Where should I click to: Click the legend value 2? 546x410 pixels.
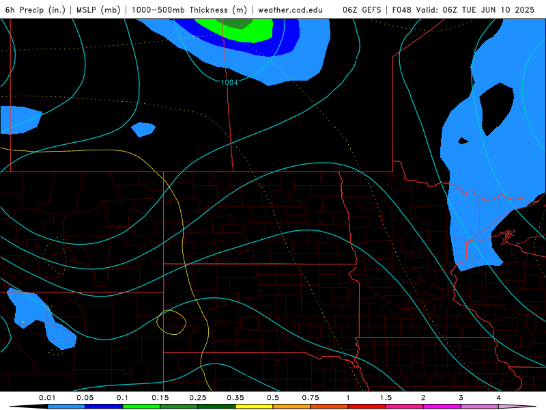(x=423, y=398)
